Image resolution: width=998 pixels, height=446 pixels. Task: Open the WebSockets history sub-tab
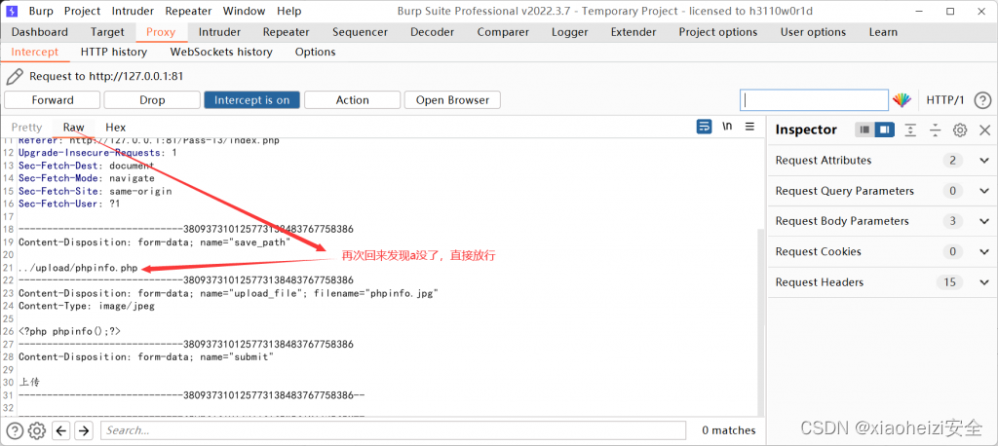click(x=221, y=53)
